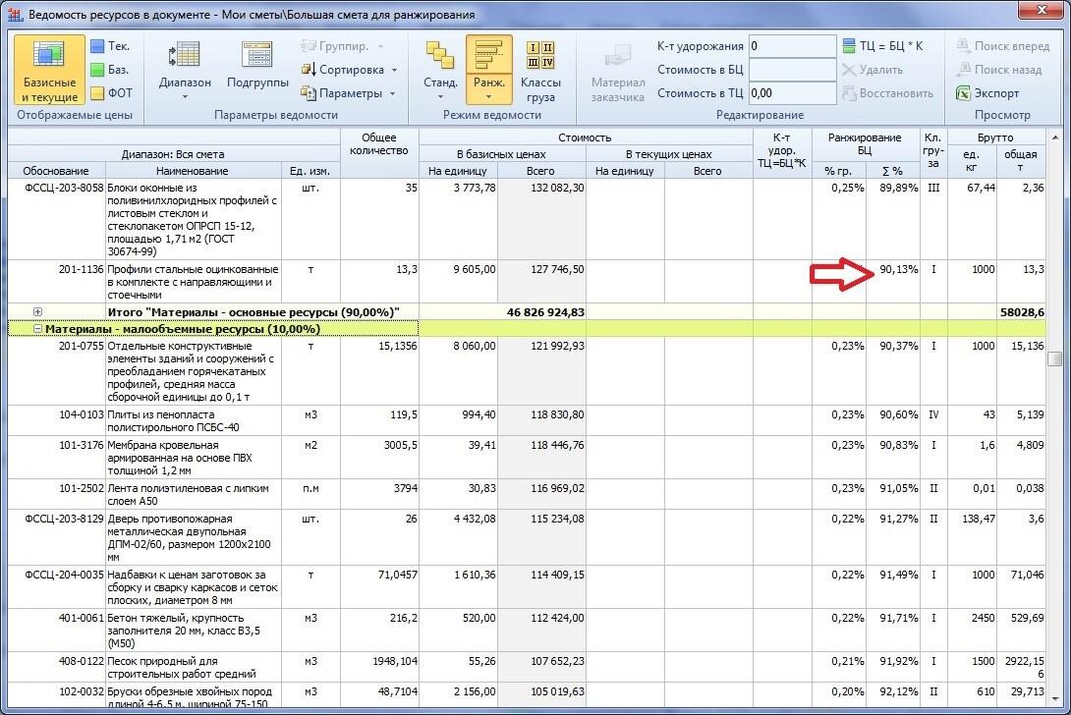Click the К-т удорожания input field

(x=792, y=46)
